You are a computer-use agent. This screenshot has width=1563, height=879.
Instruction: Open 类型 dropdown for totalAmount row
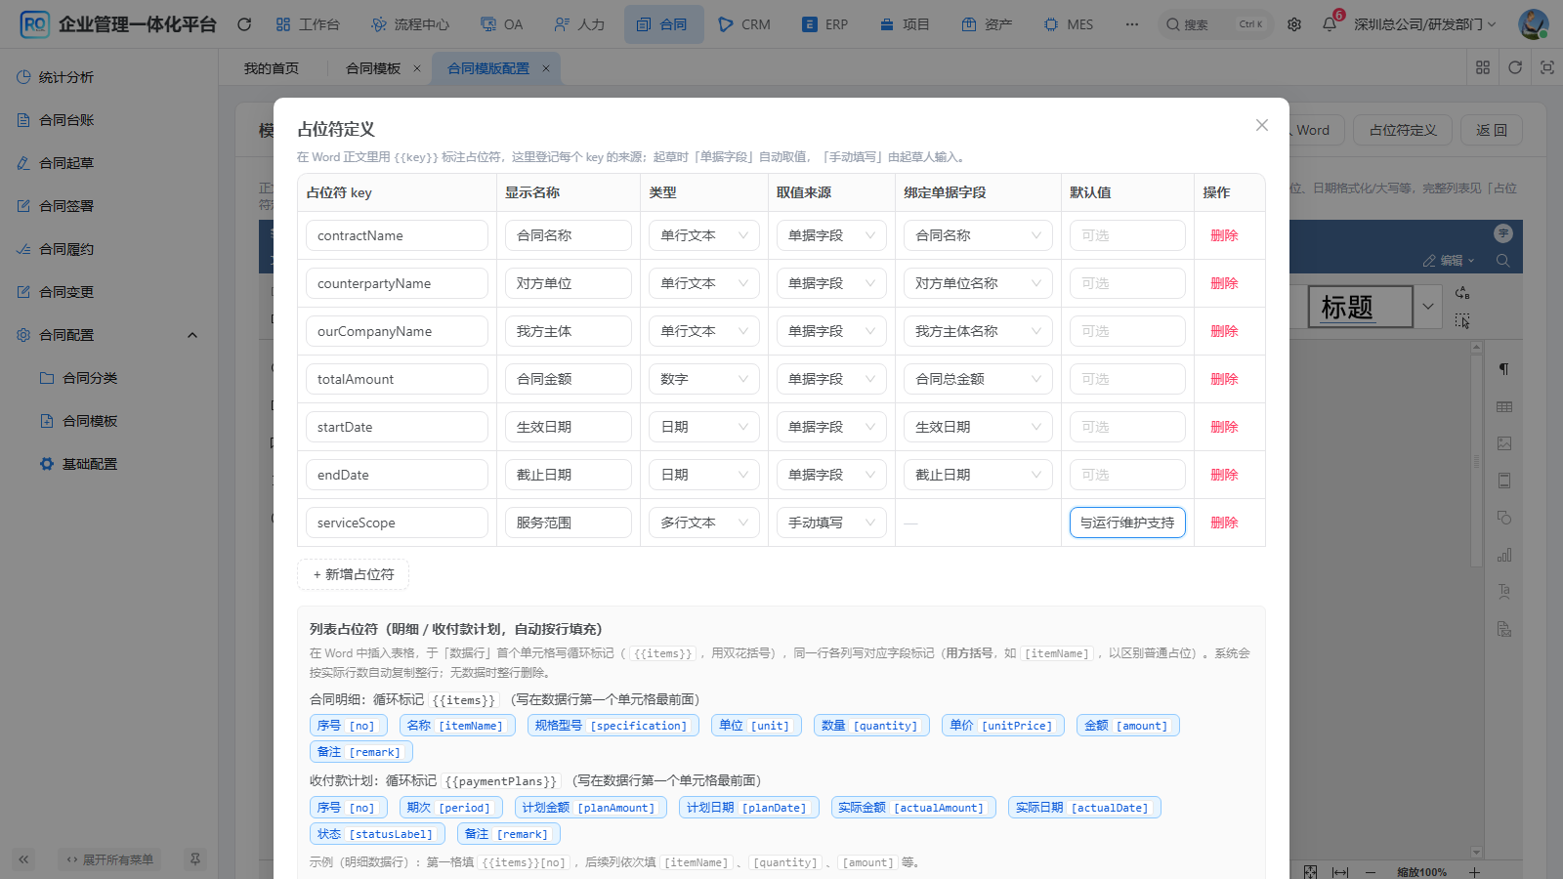pos(703,379)
